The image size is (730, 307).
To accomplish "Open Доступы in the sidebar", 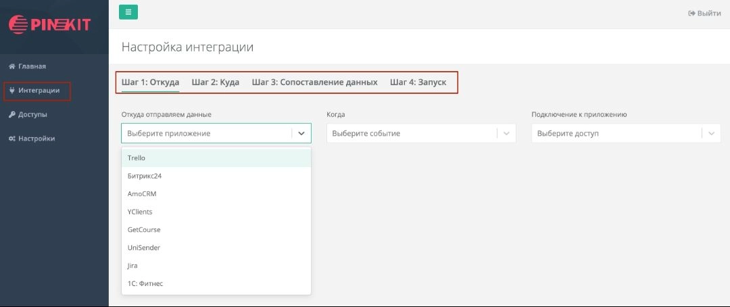I will [32, 114].
